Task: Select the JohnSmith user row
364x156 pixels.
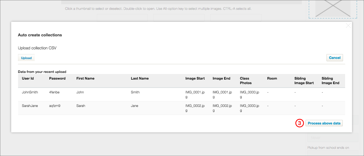Action: coord(182,94)
